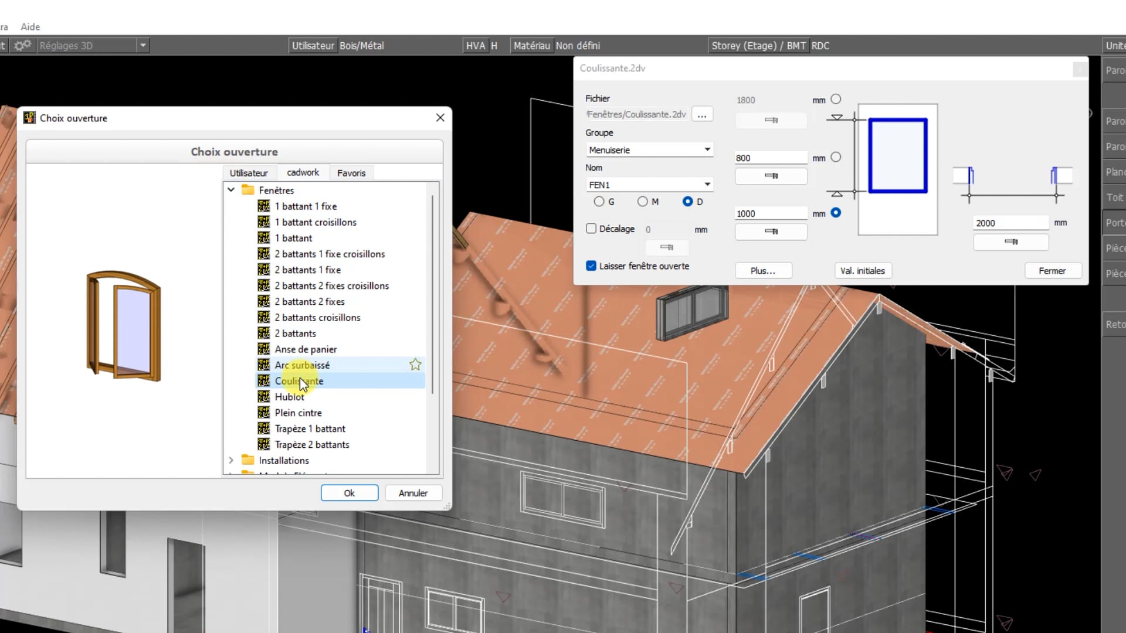
Task: Select the Hublot window file icon
Action: pyautogui.click(x=264, y=397)
